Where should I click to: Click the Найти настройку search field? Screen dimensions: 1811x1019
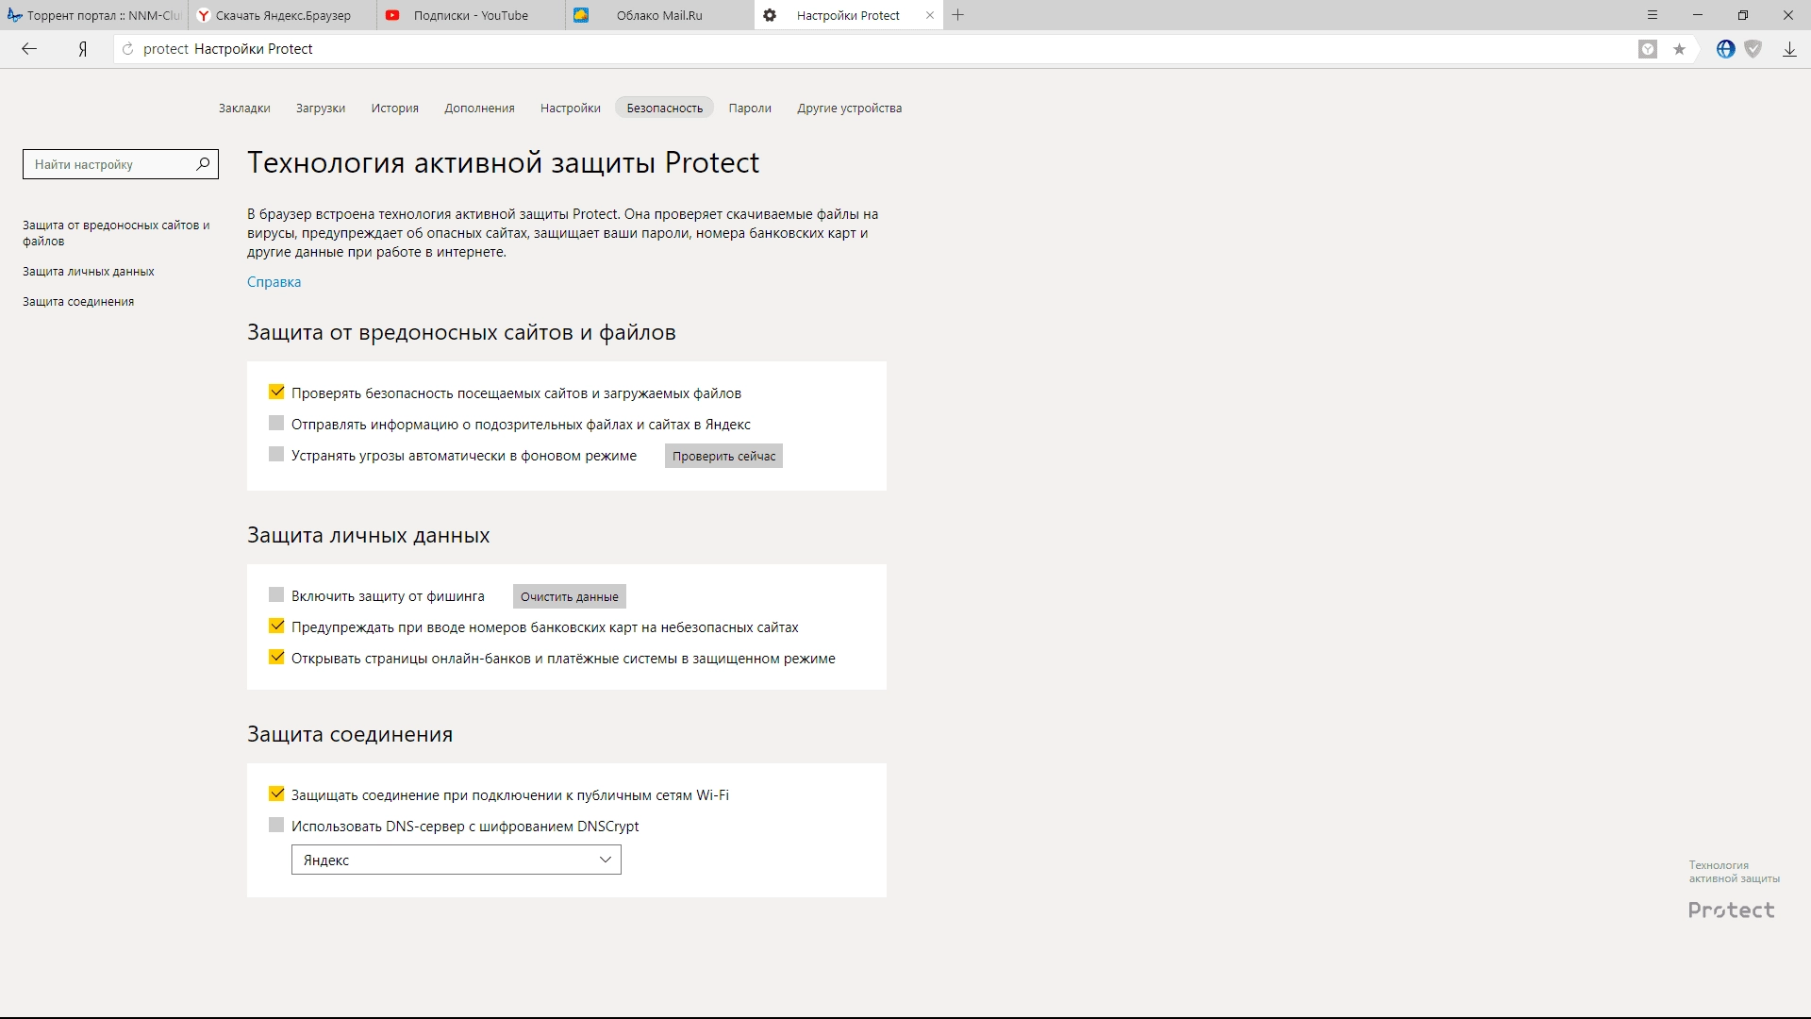121,164
